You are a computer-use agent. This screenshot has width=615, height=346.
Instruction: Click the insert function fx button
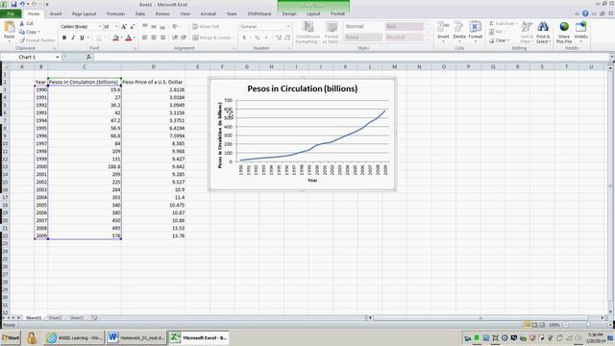[x=88, y=58]
